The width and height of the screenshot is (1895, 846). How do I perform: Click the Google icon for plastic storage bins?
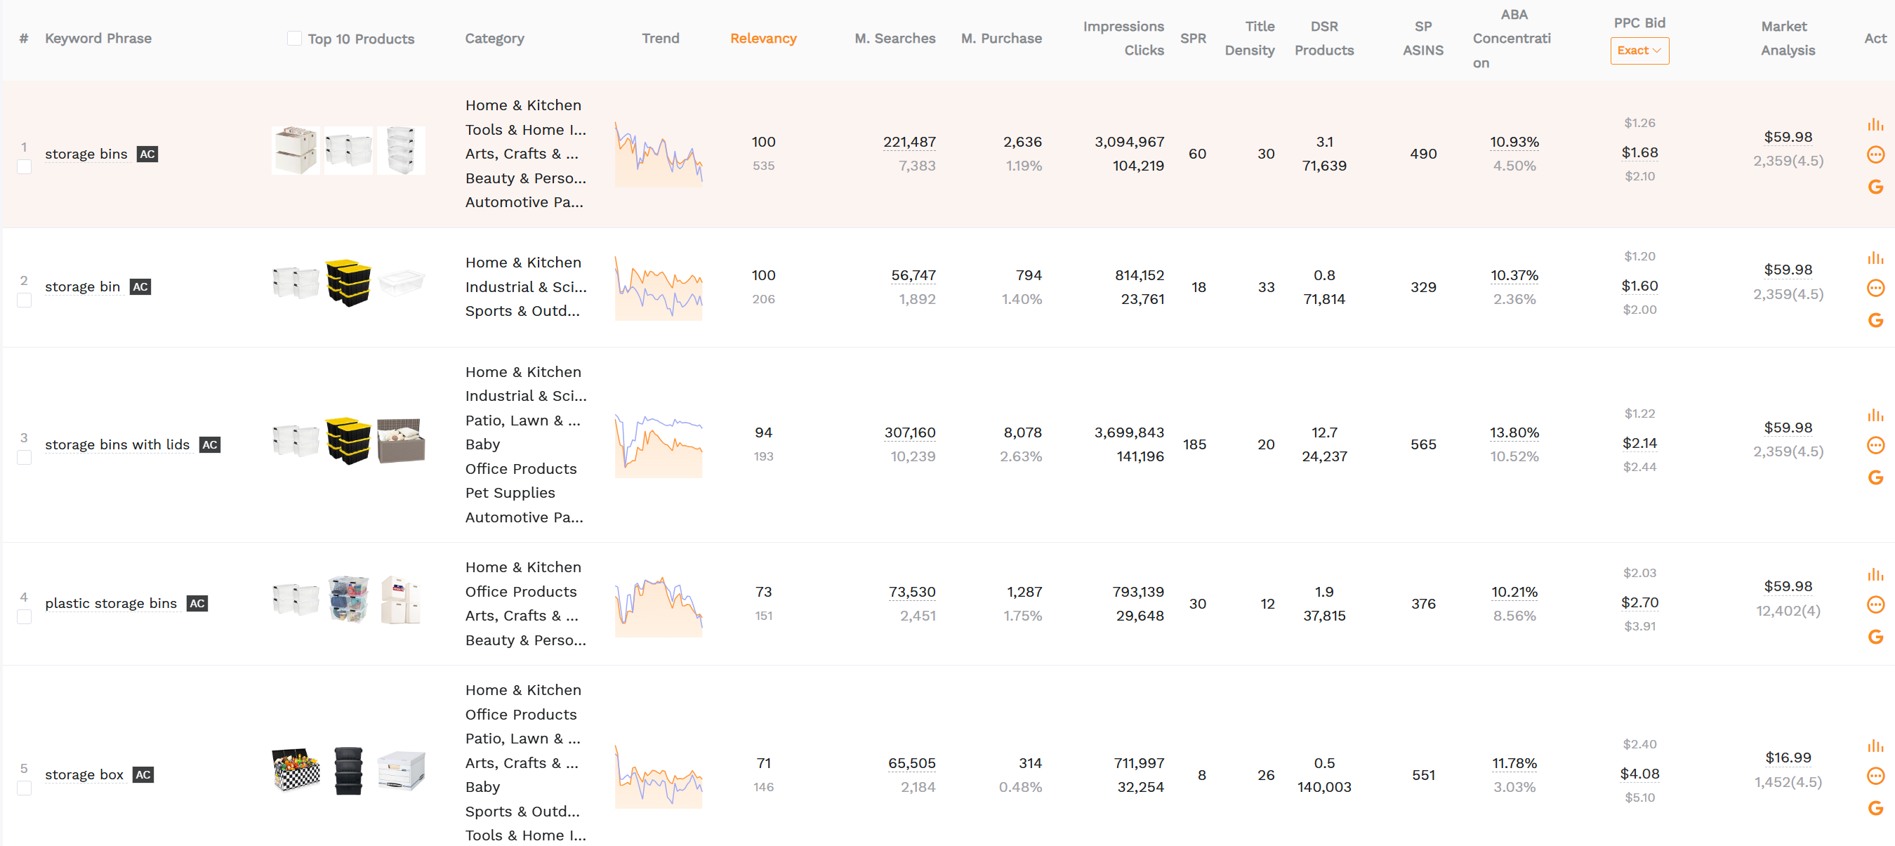tap(1876, 635)
